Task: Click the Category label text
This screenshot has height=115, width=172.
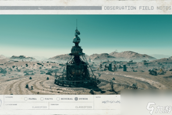Action: pyautogui.click(x=9, y=97)
